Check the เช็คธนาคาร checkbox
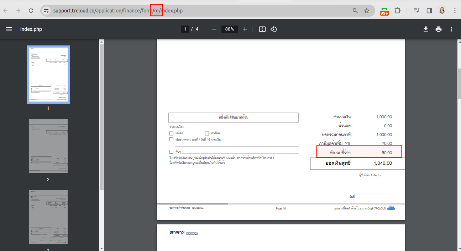 (x=171, y=140)
